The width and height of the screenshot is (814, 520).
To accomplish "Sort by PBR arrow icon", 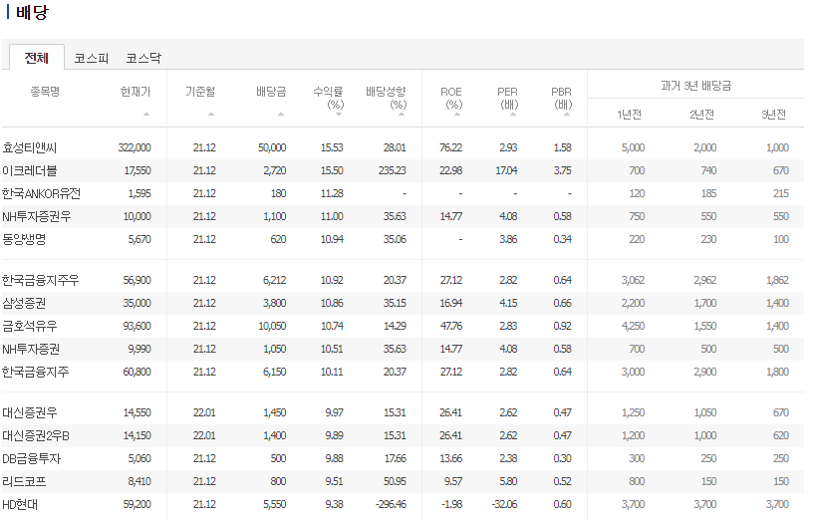I will (x=567, y=115).
